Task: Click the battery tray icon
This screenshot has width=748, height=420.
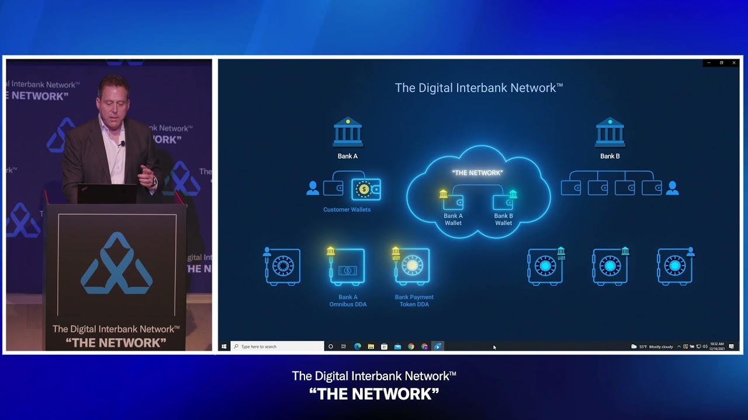Action: tap(692, 346)
